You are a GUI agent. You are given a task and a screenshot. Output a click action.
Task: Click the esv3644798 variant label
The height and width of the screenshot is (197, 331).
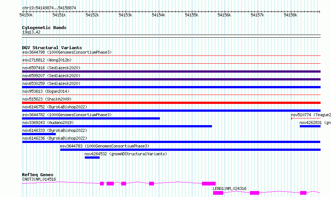pyautogui.click(x=67, y=52)
